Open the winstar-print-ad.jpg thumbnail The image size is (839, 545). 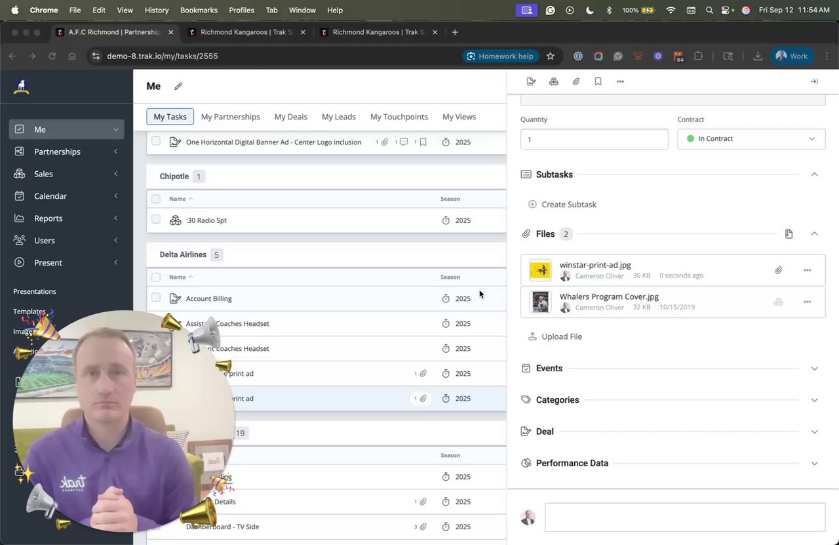(540, 270)
